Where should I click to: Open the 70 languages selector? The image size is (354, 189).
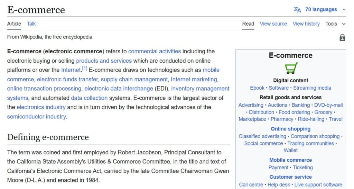pyautogui.click(x=321, y=9)
